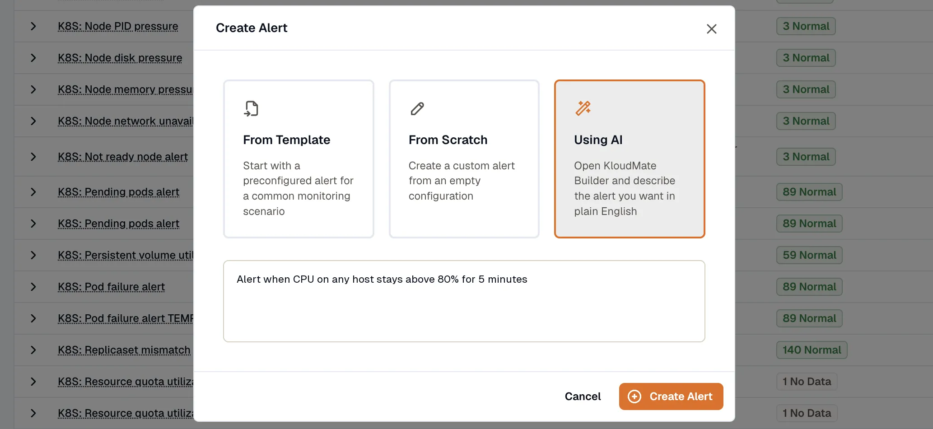Click the orange Create Alert button
The image size is (933, 429).
[x=671, y=396]
